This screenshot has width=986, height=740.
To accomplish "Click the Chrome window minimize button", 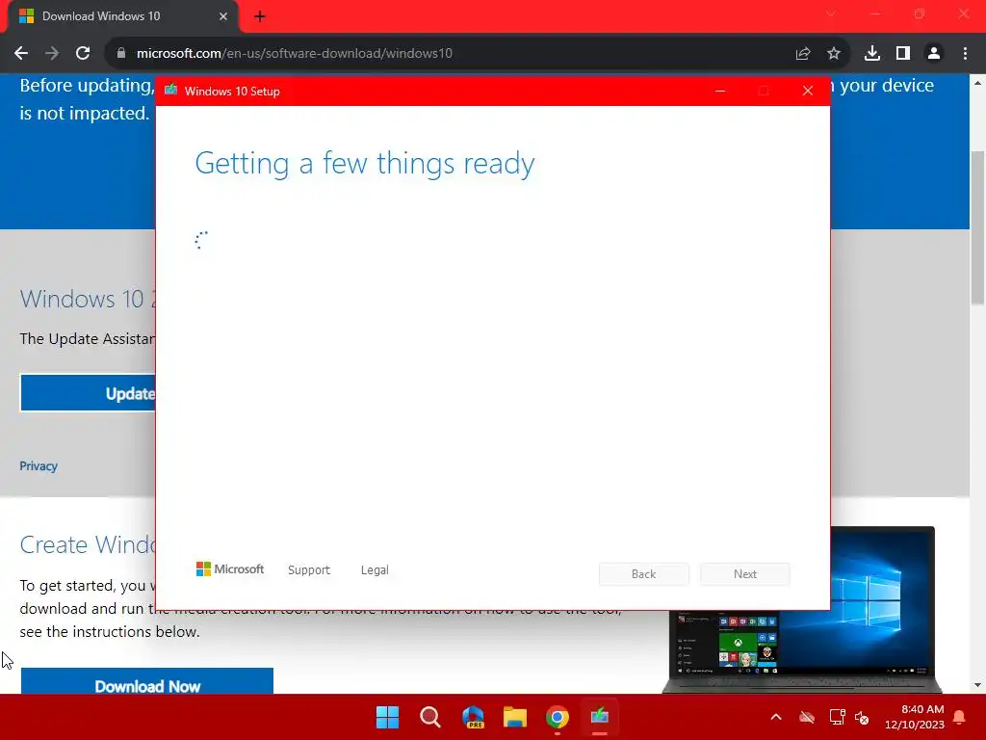I will point(875,13).
